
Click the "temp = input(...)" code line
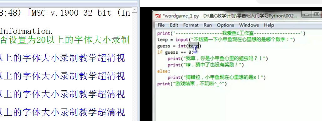226,40
